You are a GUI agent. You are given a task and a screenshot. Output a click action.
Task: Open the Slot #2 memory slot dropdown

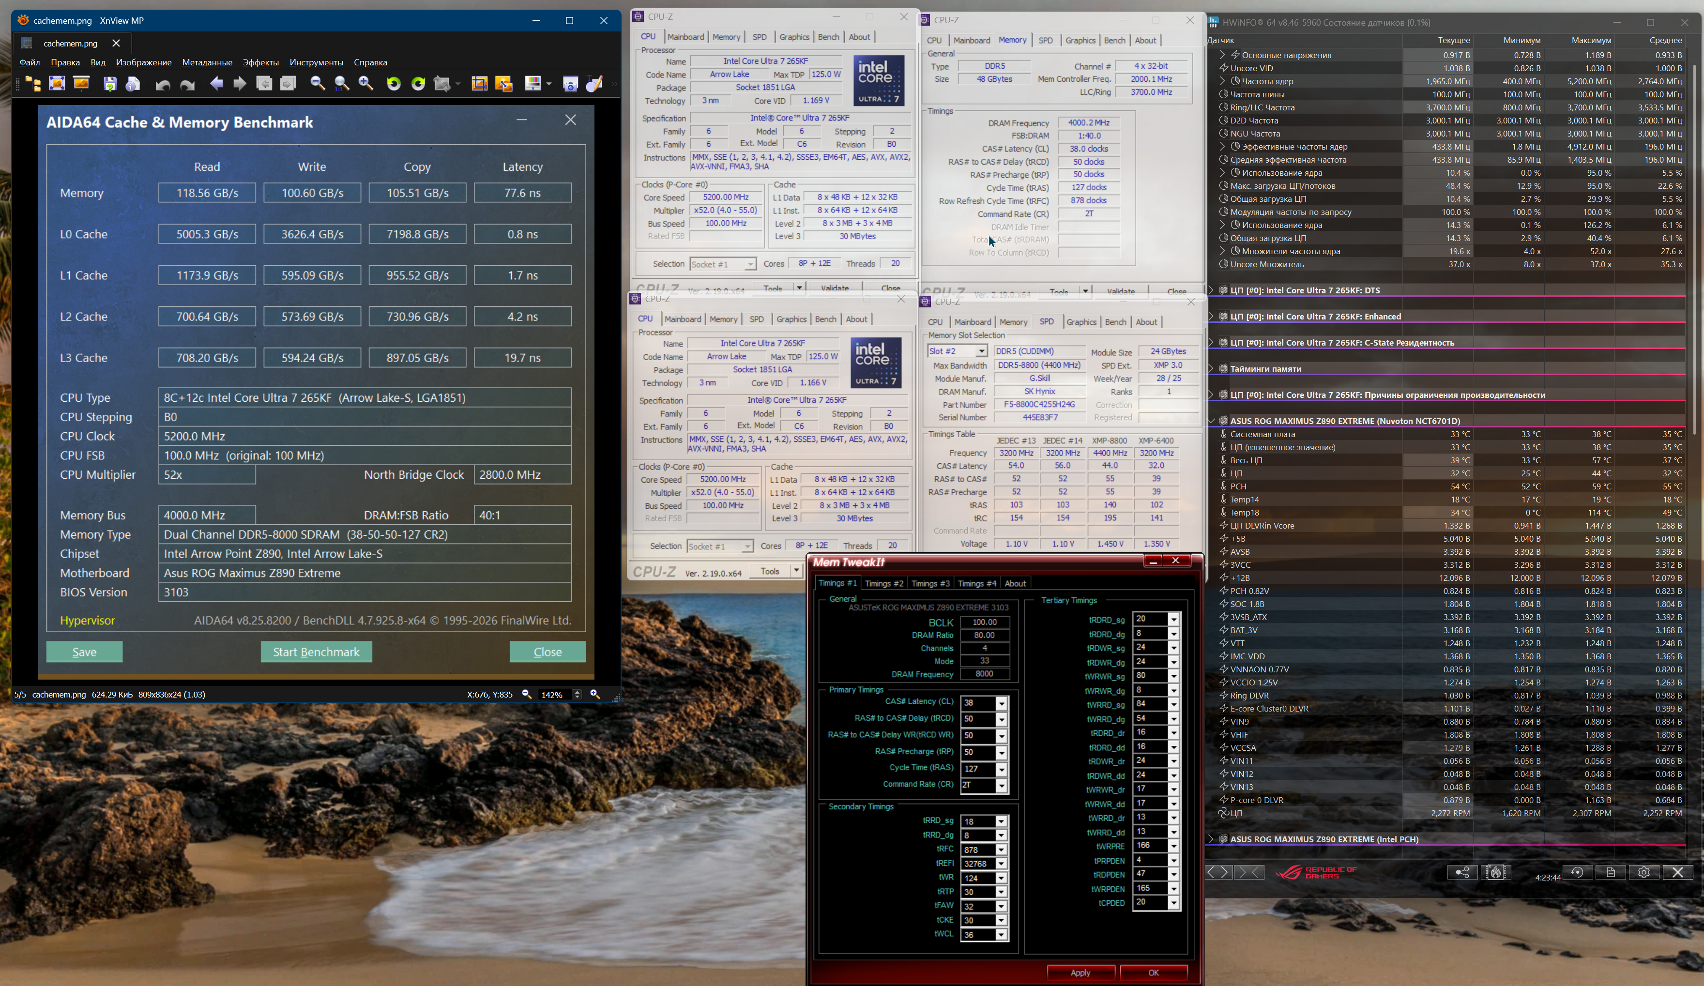coord(980,351)
